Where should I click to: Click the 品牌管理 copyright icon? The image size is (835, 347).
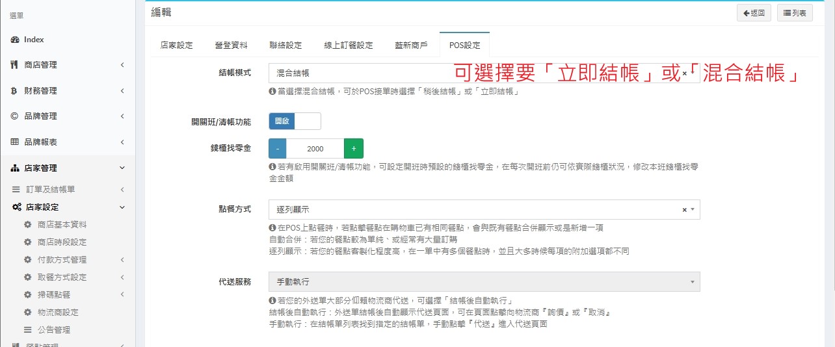15,116
